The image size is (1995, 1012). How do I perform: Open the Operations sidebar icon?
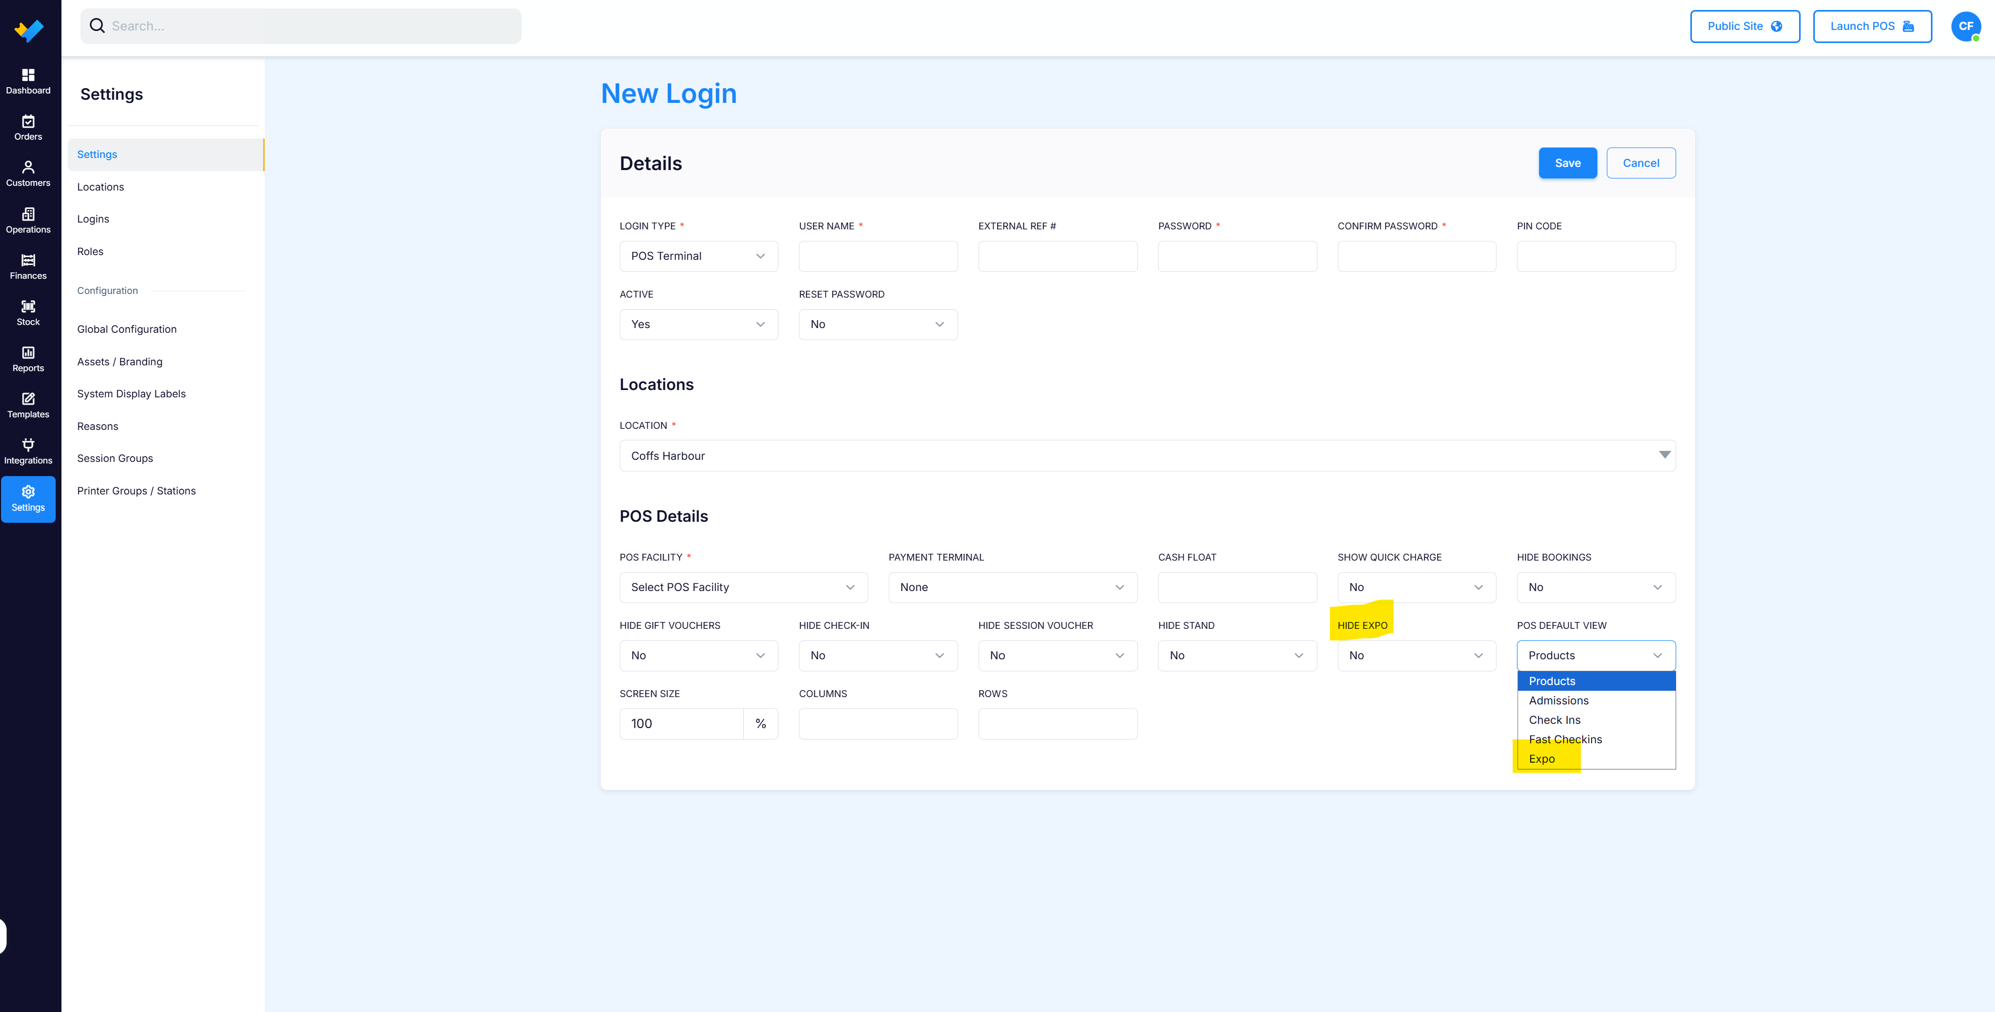coord(28,214)
